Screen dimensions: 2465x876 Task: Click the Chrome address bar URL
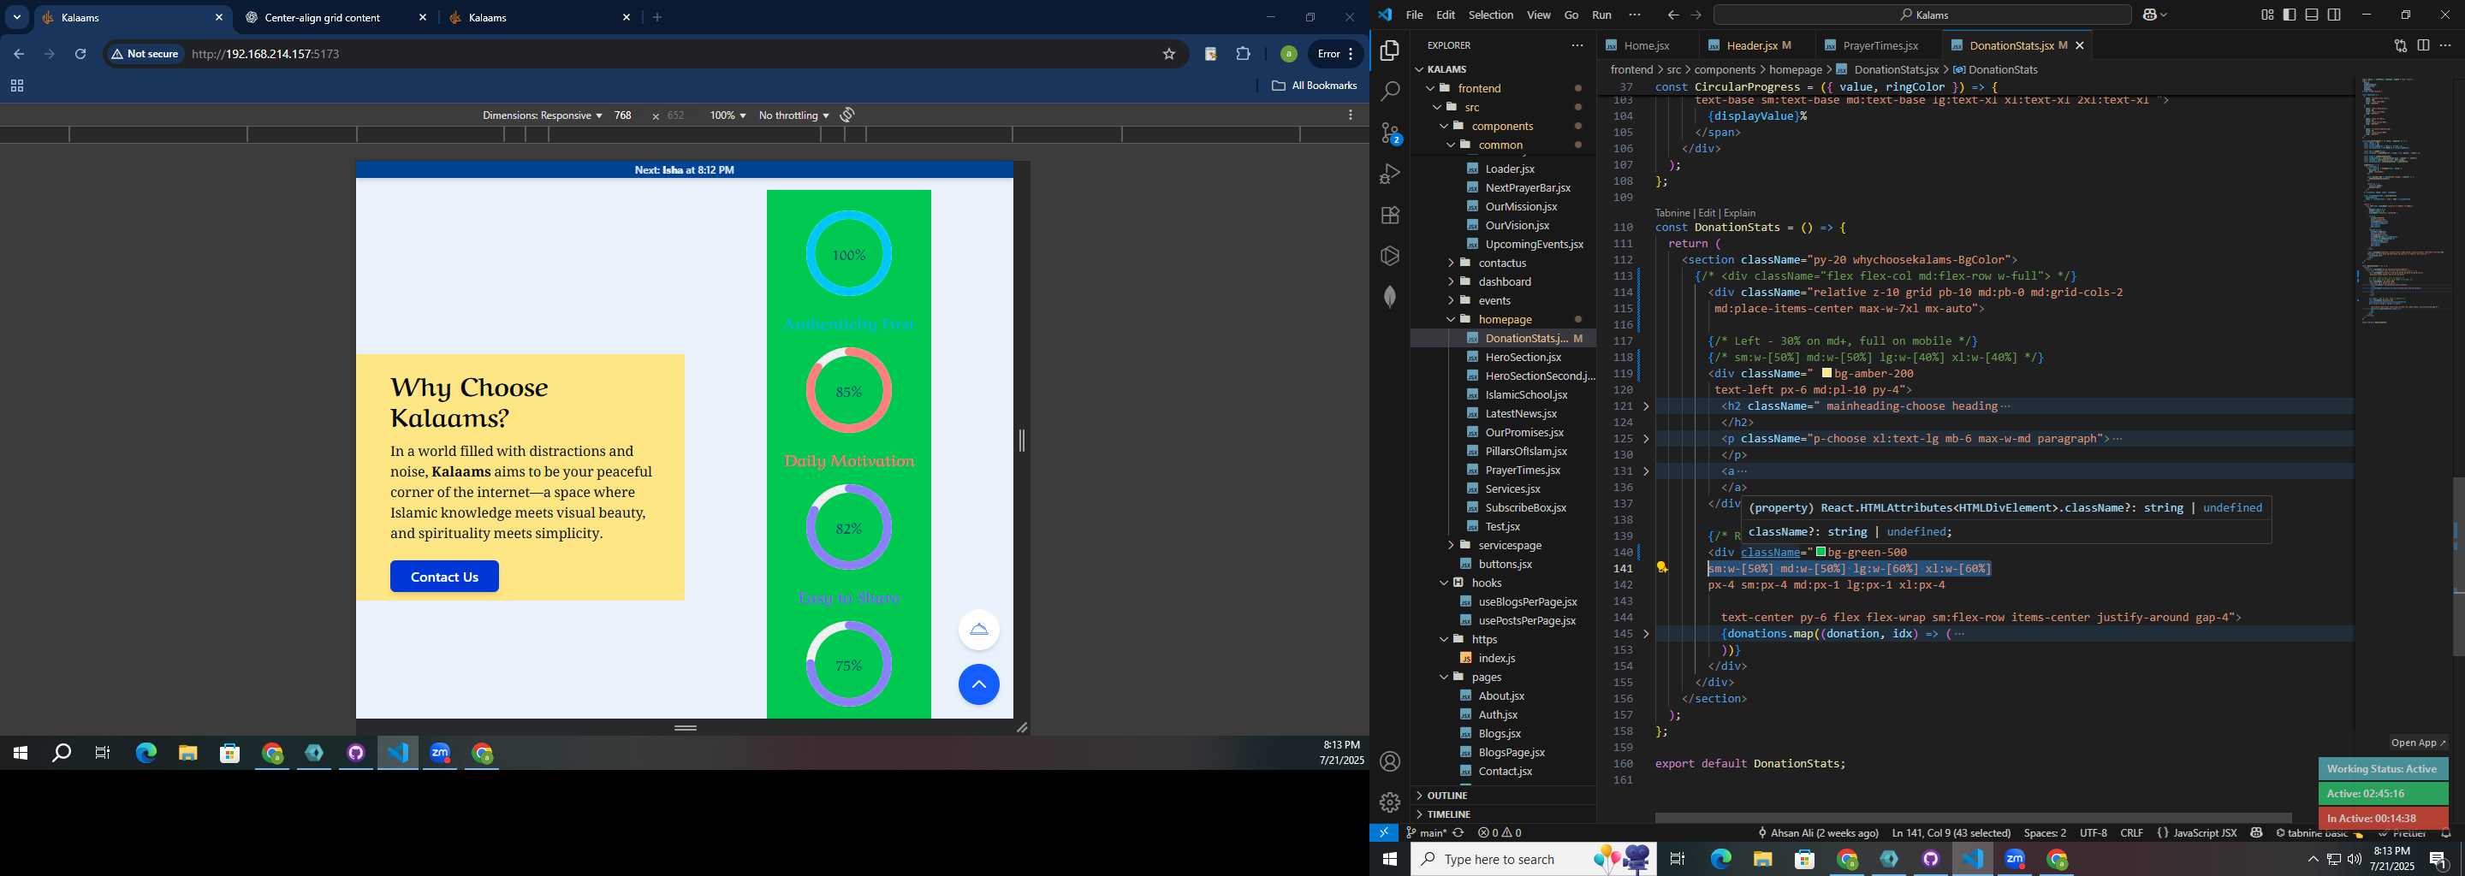point(266,54)
